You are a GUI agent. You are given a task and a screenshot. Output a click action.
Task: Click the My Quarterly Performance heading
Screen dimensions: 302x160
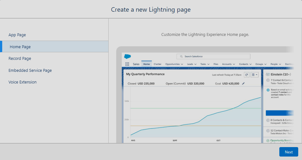coord(145,74)
